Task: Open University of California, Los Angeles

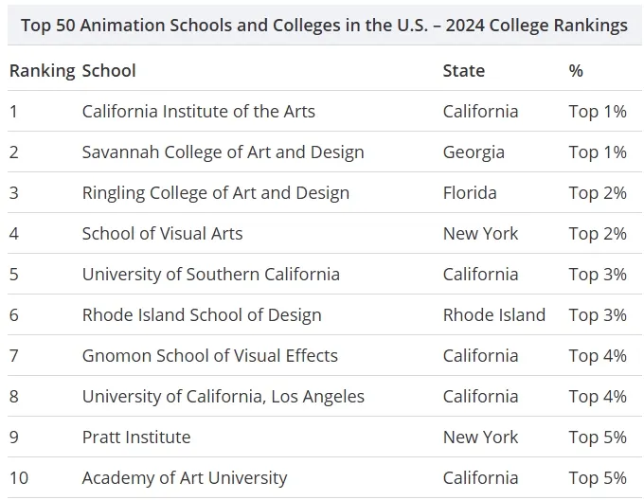Action: tap(223, 397)
